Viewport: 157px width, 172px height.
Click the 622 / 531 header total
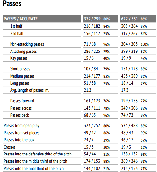tap(129, 19)
